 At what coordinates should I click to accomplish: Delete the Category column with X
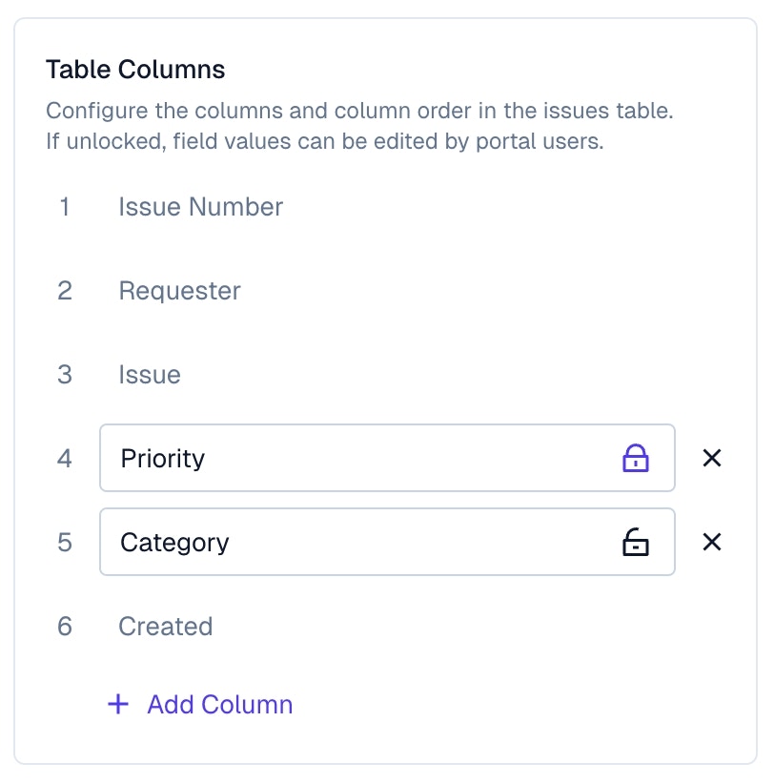click(x=711, y=543)
